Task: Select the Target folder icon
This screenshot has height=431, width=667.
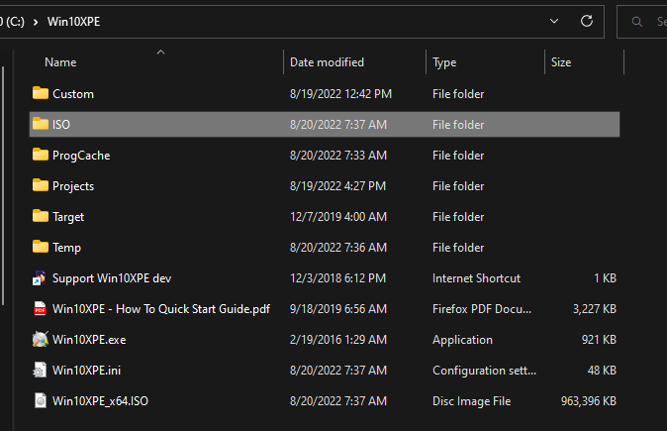Action: [x=41, y=217]
